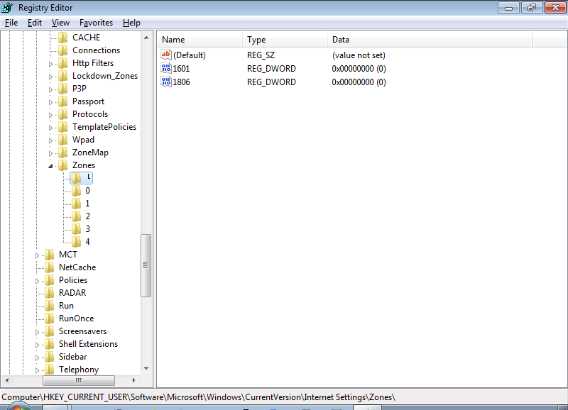Click the RunOnce folder icon
Viewport: 568px width, 410px height.
pos(50,318)
